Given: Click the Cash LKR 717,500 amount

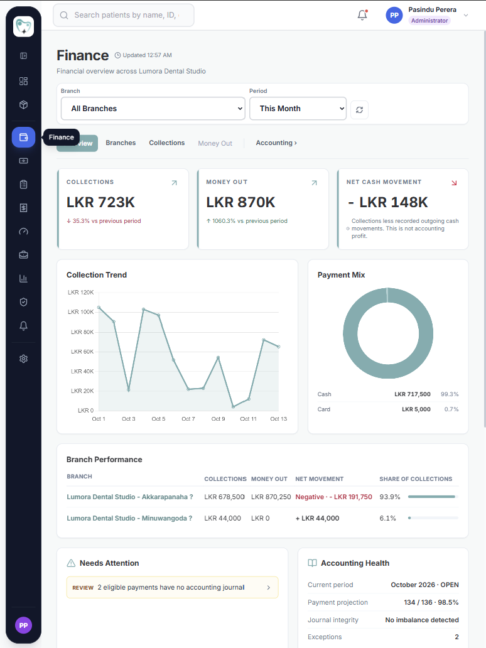Looking at the screenshot, I should point(413,394).
